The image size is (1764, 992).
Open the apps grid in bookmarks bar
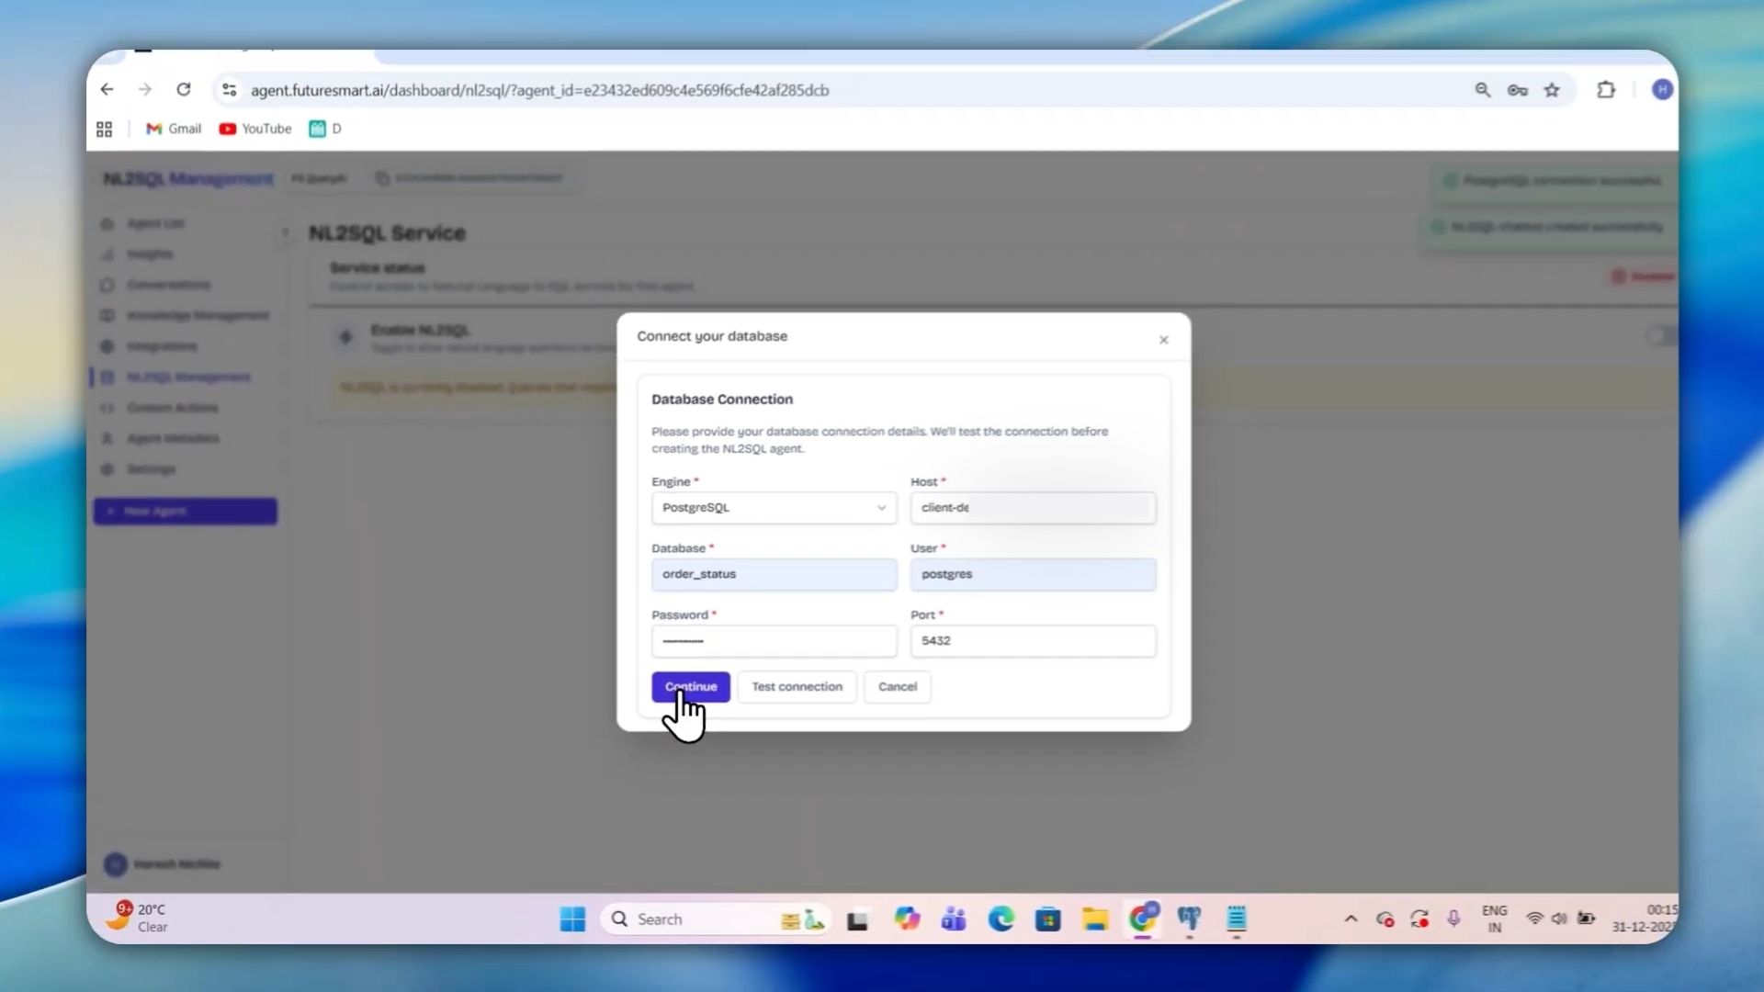105,130
